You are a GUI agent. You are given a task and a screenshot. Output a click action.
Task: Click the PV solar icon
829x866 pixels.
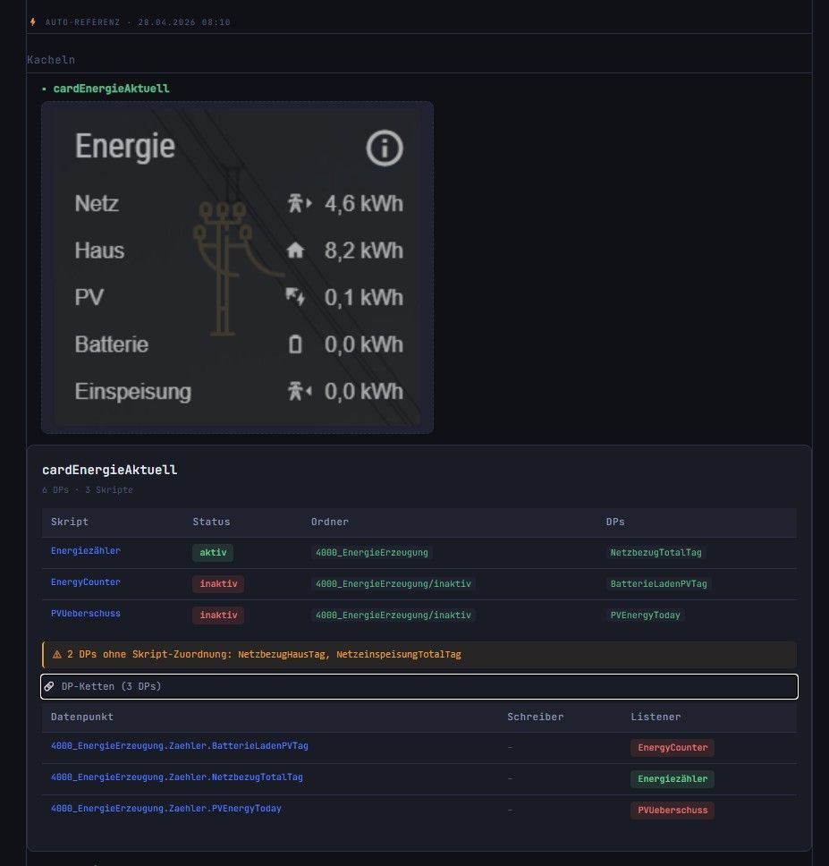point(295,297)
